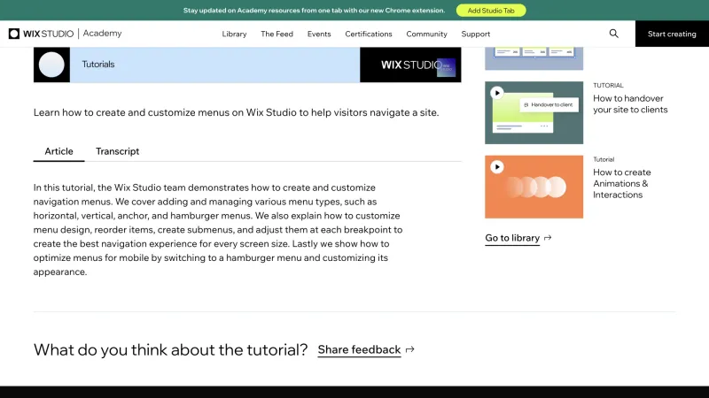Open Support in navigation
The image size is (709, 398).
(476, 34)
